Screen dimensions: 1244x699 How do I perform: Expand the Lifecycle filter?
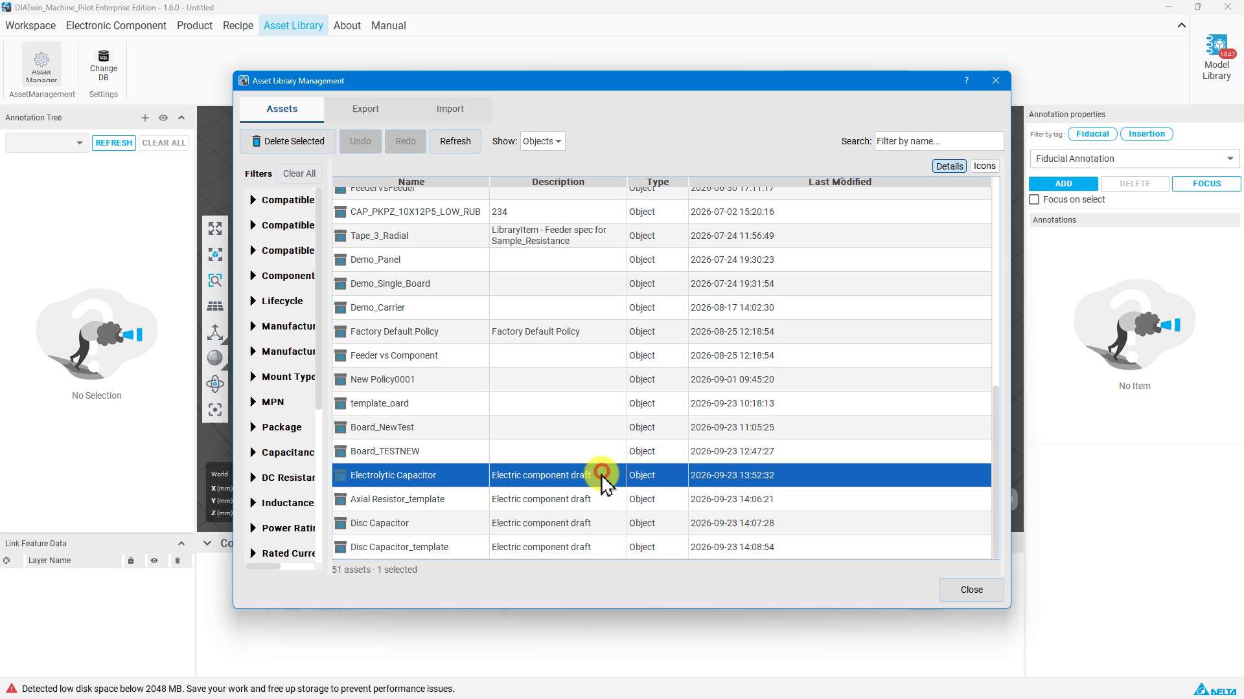pos(253,301)
